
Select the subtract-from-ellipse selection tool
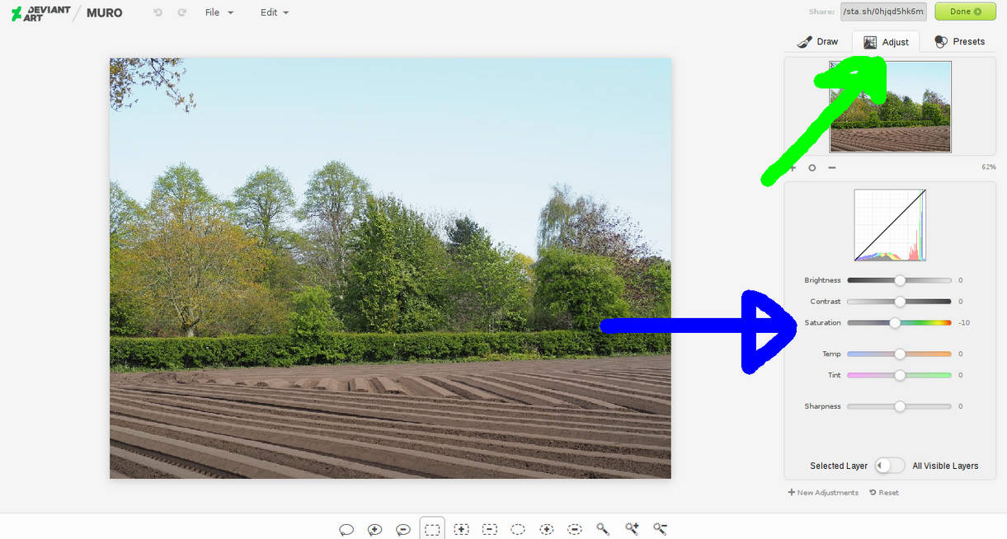(575, 529)
